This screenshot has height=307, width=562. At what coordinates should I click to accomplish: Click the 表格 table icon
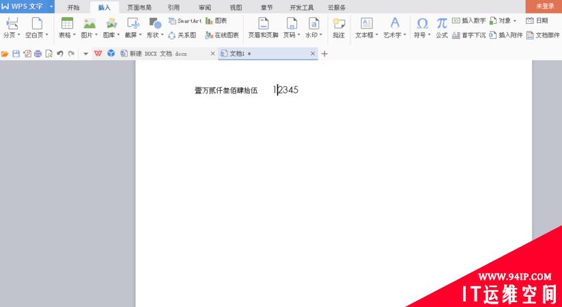coord(67,24)
